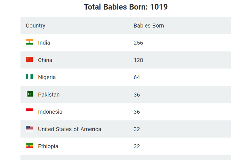
Task: Click the Indonesia country name
Action: tap(50, 112)
